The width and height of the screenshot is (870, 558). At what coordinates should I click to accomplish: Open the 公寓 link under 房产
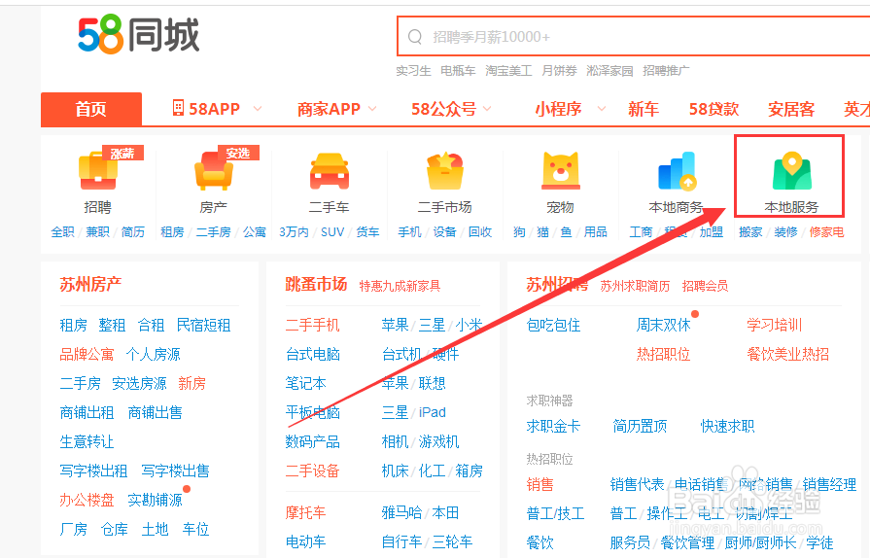[x=255, y=232]
